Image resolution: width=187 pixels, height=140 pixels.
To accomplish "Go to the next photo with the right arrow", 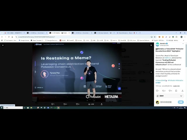I will point(151,72).
